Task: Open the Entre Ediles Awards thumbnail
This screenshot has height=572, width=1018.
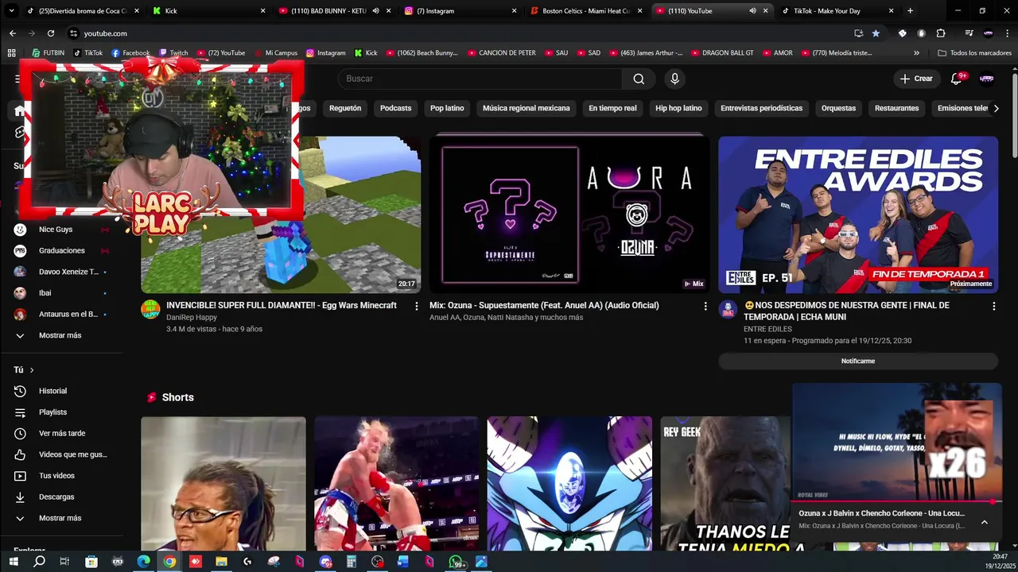Action: pos(858,214)
